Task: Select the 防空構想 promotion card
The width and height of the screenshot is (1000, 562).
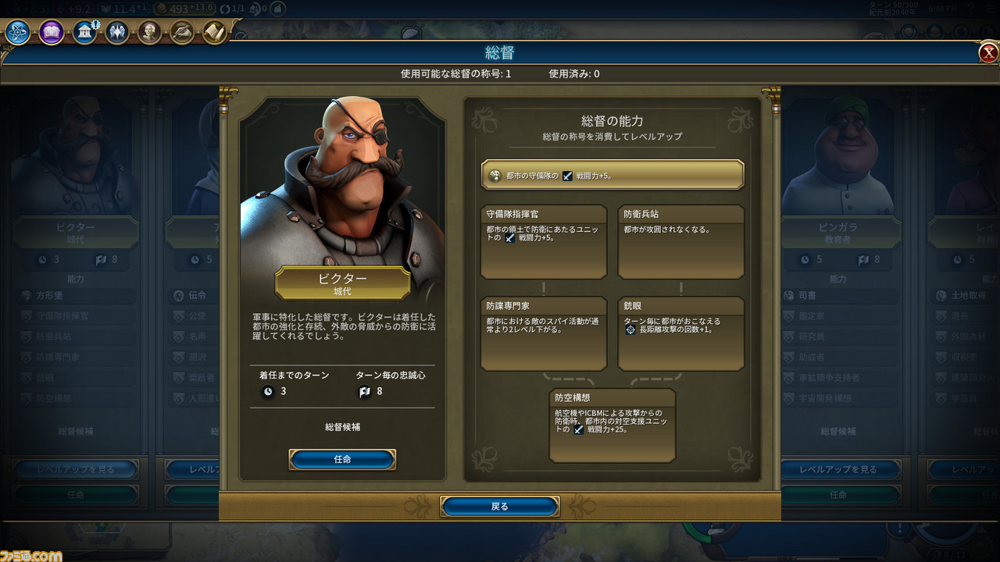Action: coord(612,425)
